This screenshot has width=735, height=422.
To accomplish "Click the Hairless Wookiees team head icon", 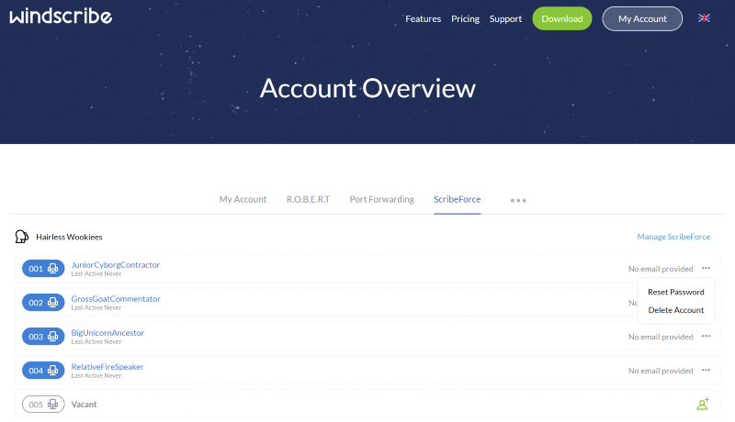I will tap(21, 237).
